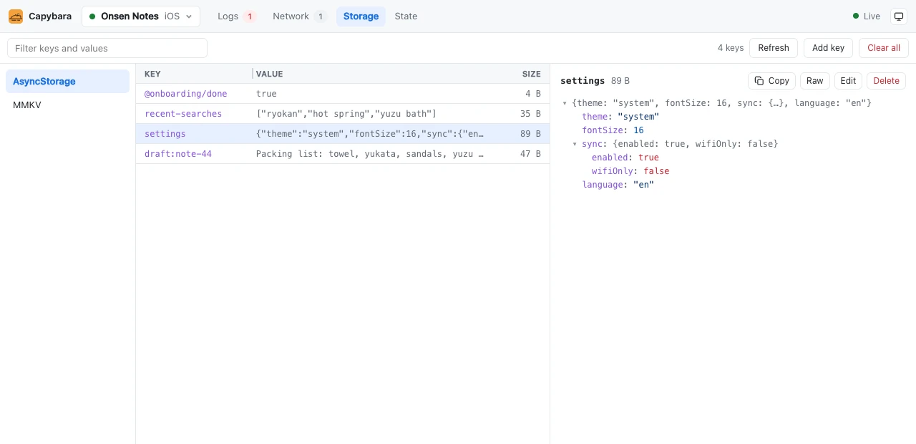Screen dimensions: 916x444
Task: Click the enabled true property line
Action: [x=625, y=158]
